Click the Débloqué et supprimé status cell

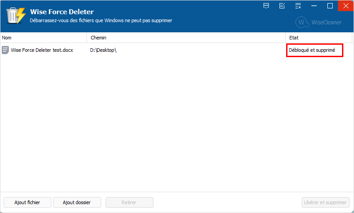(x=312, y=50)
